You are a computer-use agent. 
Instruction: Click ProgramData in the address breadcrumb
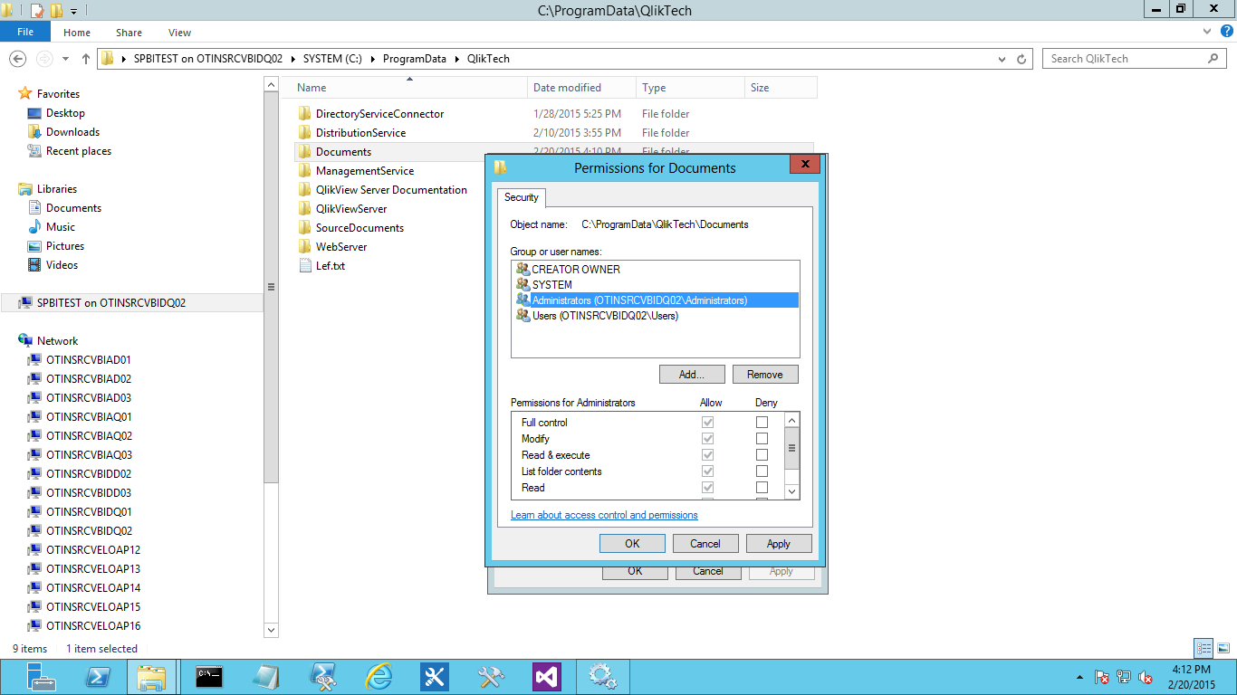click(414, 59)
